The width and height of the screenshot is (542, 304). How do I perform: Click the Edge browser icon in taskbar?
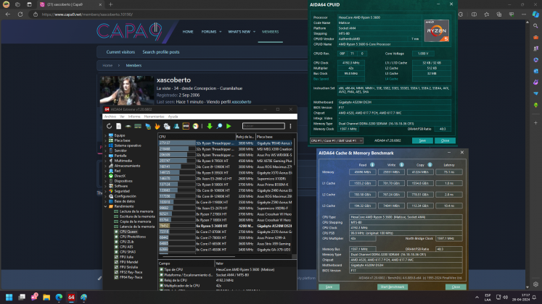[59, 297]
